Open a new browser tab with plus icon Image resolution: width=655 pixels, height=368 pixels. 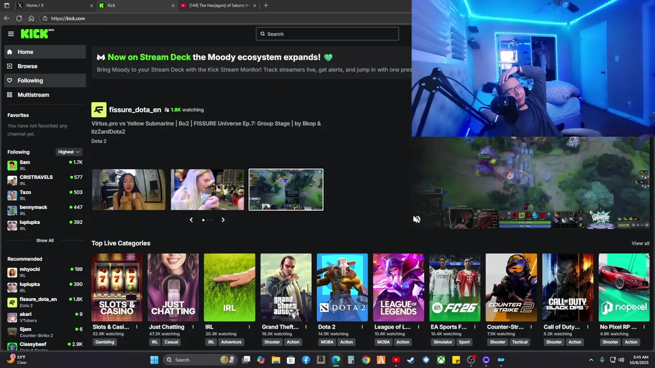pos(266,6)
